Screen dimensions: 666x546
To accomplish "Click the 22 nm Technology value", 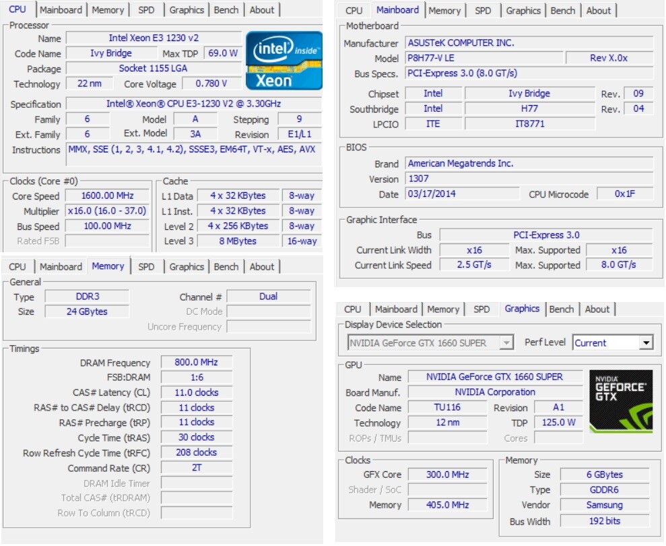I will 90,84.
